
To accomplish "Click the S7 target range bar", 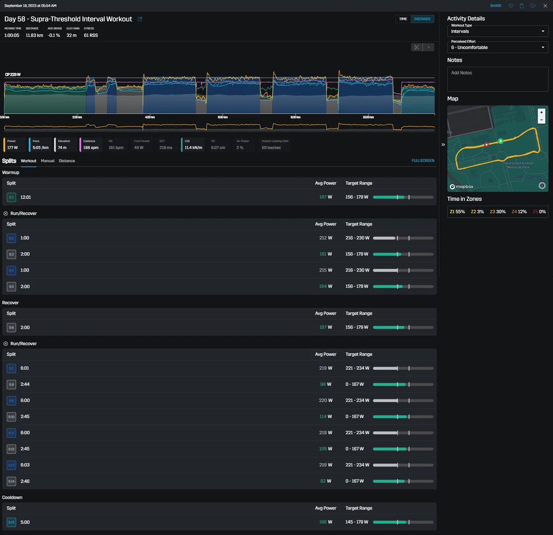I will point(403,368).
